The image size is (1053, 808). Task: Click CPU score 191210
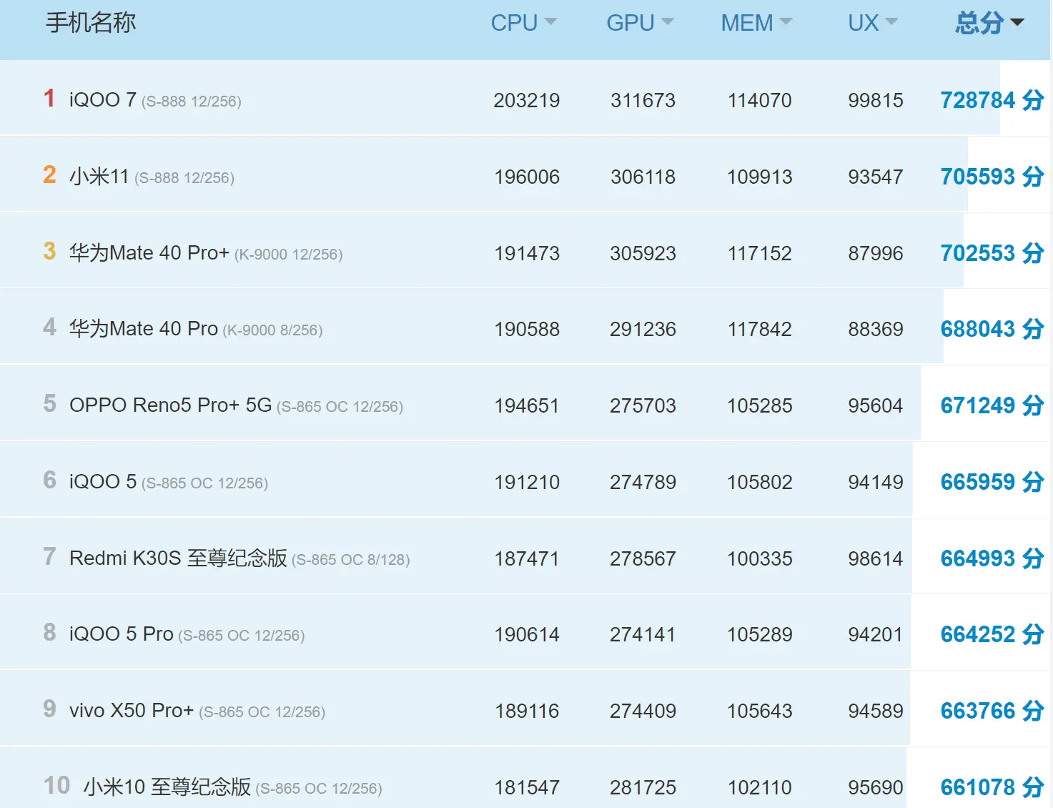point(527,482)
